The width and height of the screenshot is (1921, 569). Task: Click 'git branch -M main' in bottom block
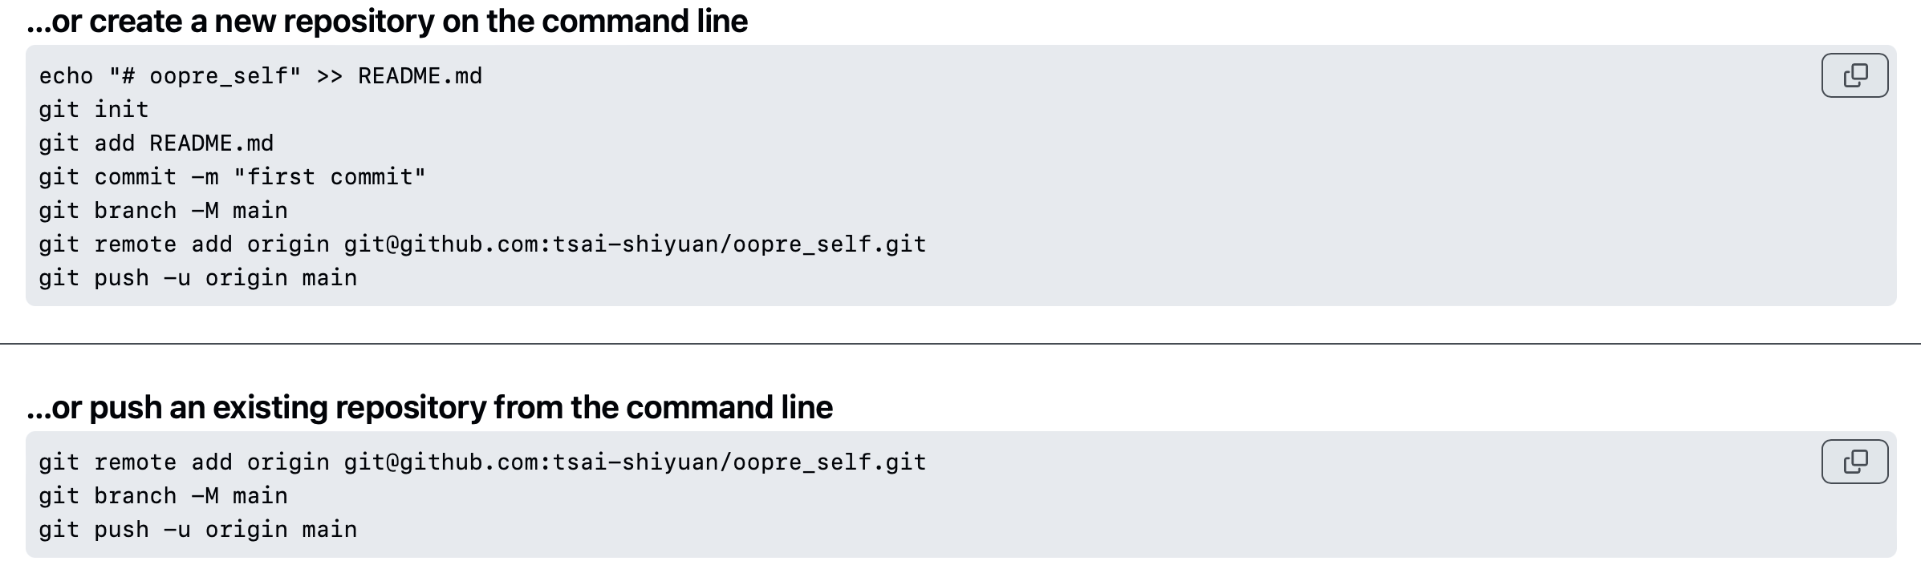[x=163, y=496]
